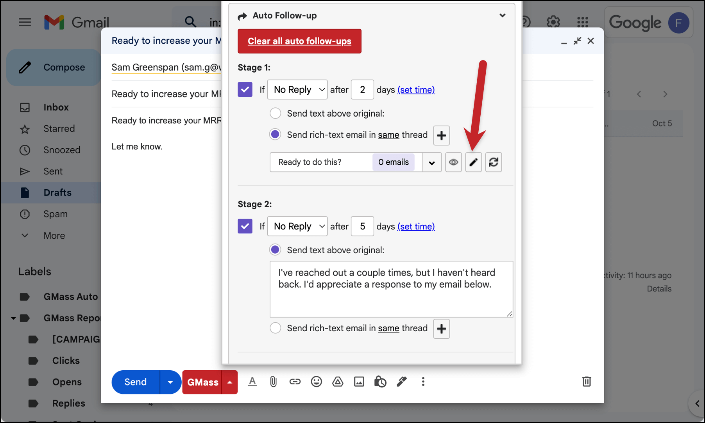The image size is (705, 423).
Task: Open the Google account avatar F
Action: [678, 23]
